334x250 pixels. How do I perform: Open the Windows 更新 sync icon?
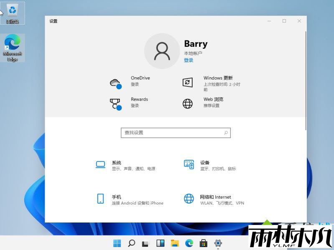coord(188,82)
